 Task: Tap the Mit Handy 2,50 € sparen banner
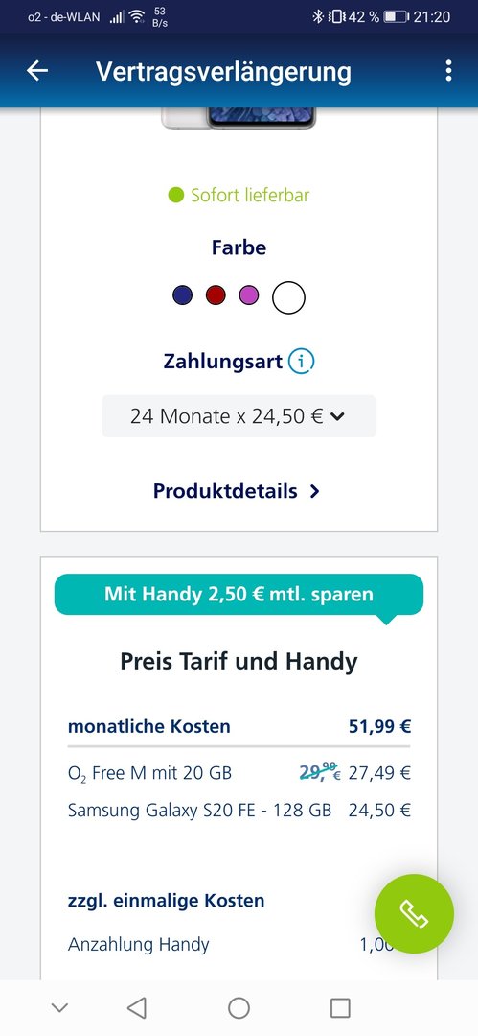point(239,594)
